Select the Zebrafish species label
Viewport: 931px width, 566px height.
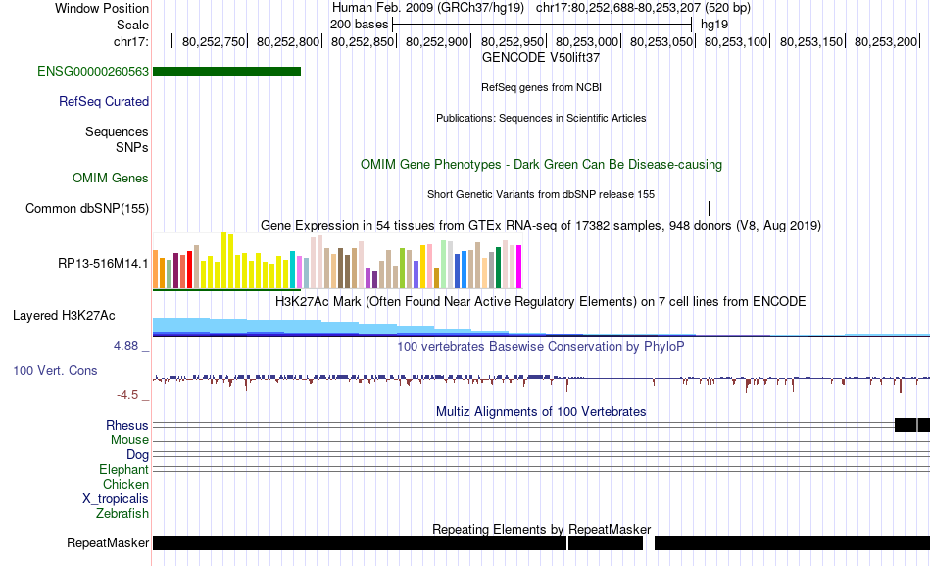[x=122, y=513]
